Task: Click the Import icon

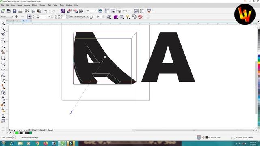Action: [x=69, y=11]
